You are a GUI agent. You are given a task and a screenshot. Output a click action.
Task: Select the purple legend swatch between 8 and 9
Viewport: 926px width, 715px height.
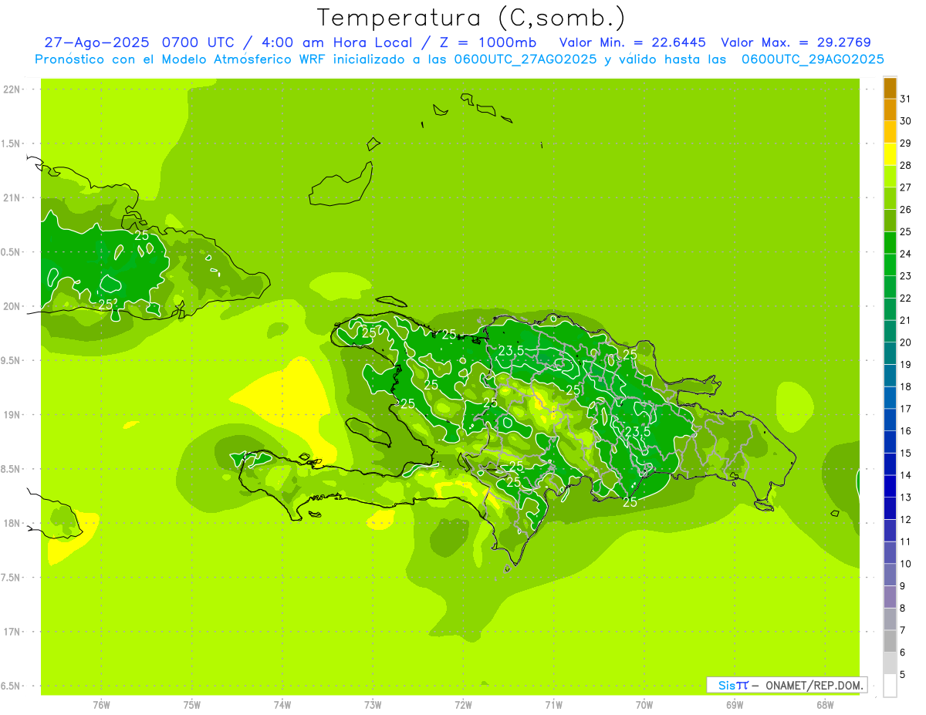[x=890, y=597]
